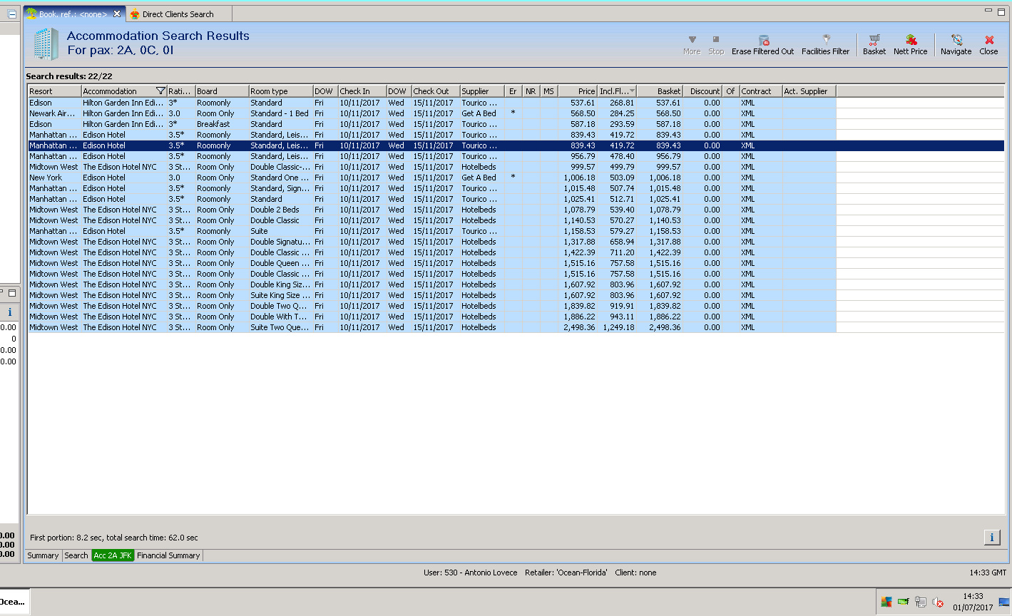Image resolution: width=1012 pixels, height=616 pixels.
Task: Sort by the Check In column header
Action: click(x=362, y=91)
